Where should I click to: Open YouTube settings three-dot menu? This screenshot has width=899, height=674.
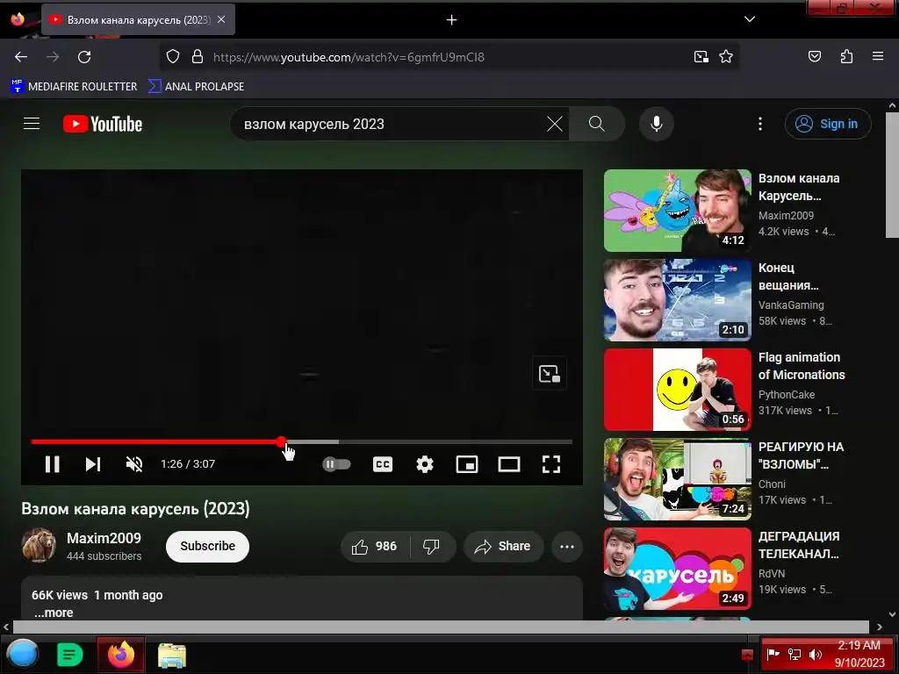click(x=760, y=124)
